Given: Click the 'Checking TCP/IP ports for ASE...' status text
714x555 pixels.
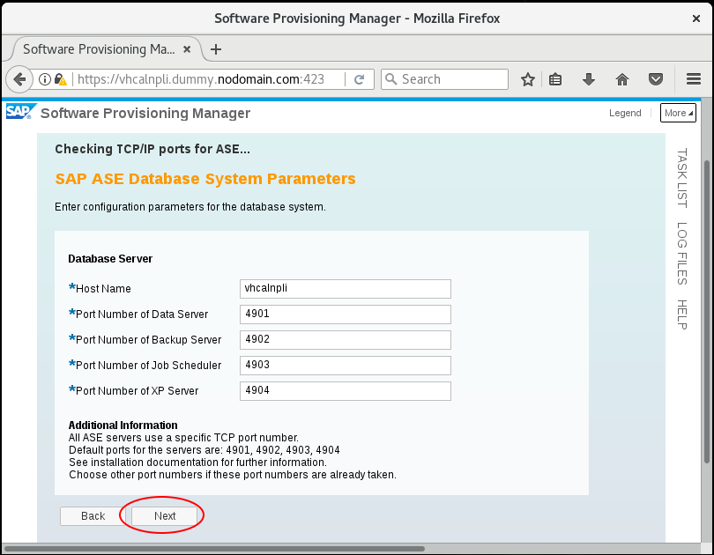Looking at the screenshot, I should tap(152, 149).
